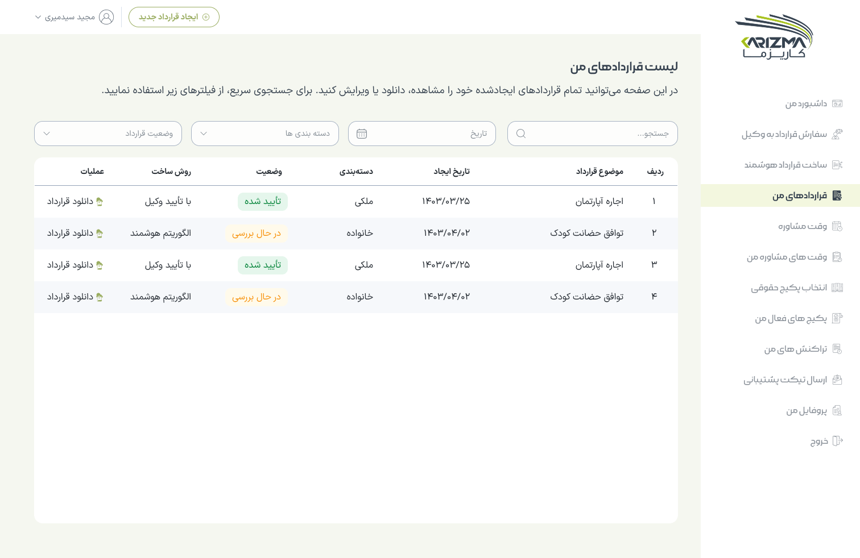This screenshot has height=558, width=860.
Task: Click the در حال بررسی badge in row ۲
Action: click(x=257, y=234)
